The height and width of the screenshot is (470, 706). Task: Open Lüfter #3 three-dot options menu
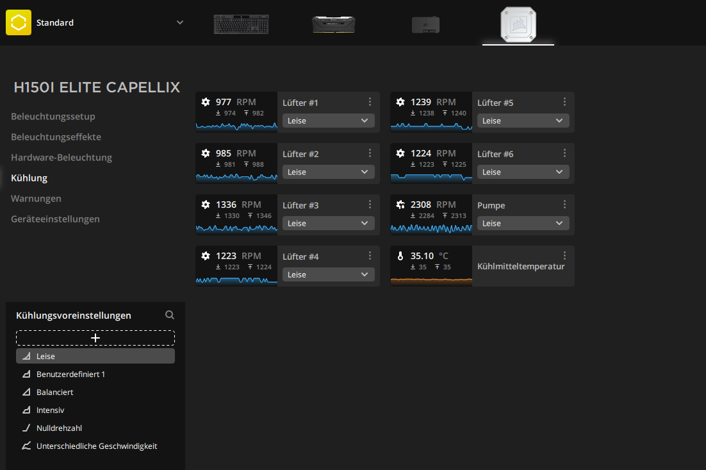point(370,205)
